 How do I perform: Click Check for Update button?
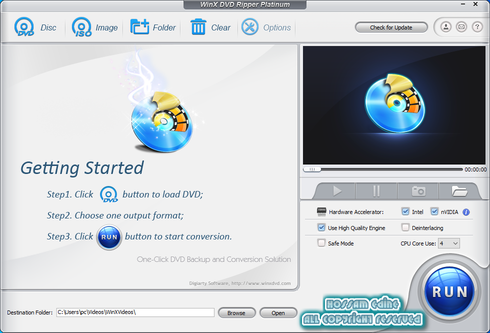click(x=391, y=27)
